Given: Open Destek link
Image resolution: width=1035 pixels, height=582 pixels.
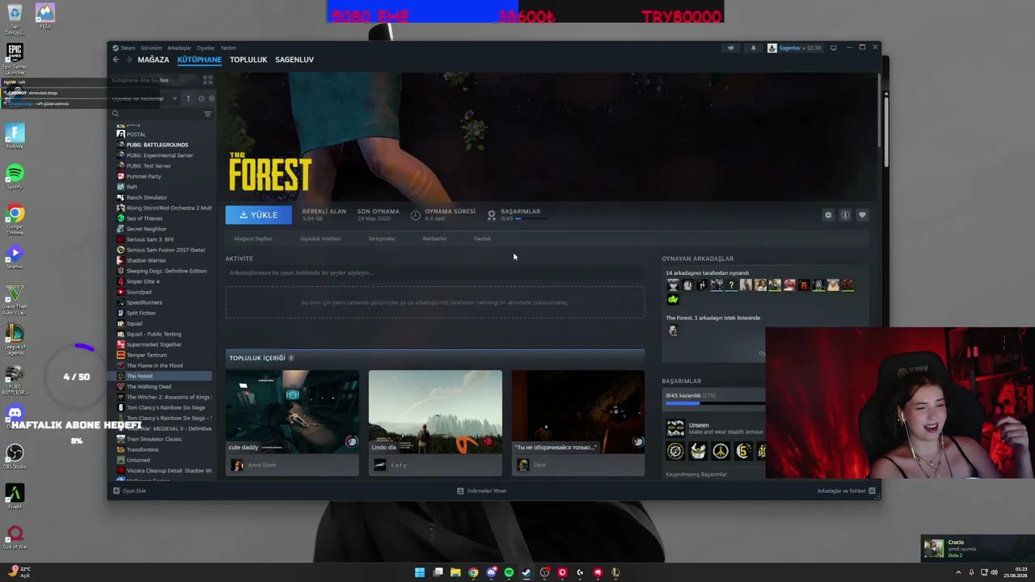Looking at the screenshot, I should click(482, 238).
